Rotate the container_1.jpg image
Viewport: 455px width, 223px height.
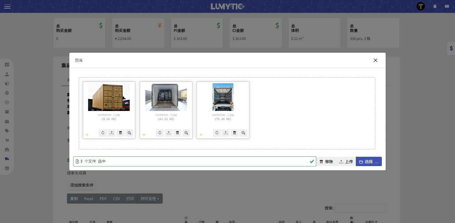(103, 133)
